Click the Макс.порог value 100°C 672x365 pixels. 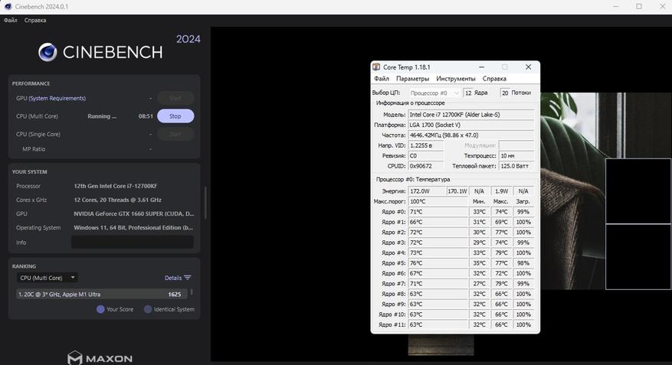tap(438, 201)
